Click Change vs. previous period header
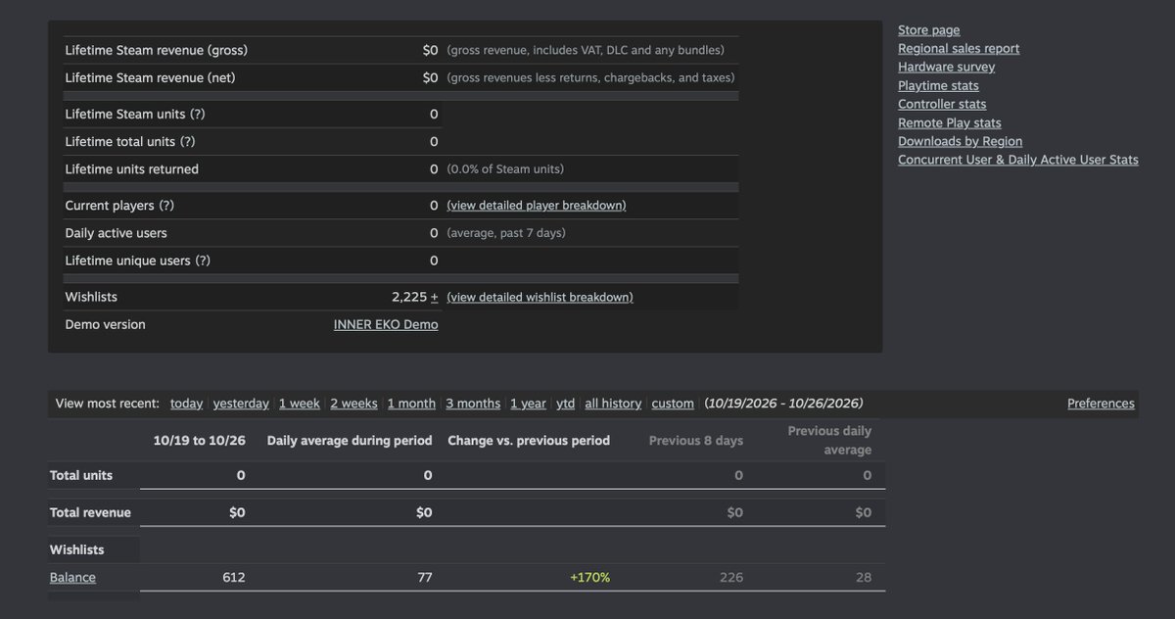This screenshot has width=1175, height=619. pos(529,441)
